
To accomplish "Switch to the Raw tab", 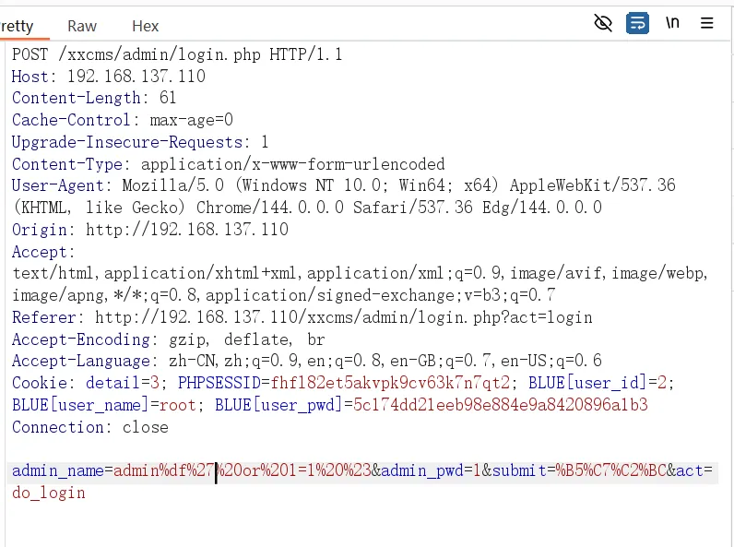I will [82, 26].
